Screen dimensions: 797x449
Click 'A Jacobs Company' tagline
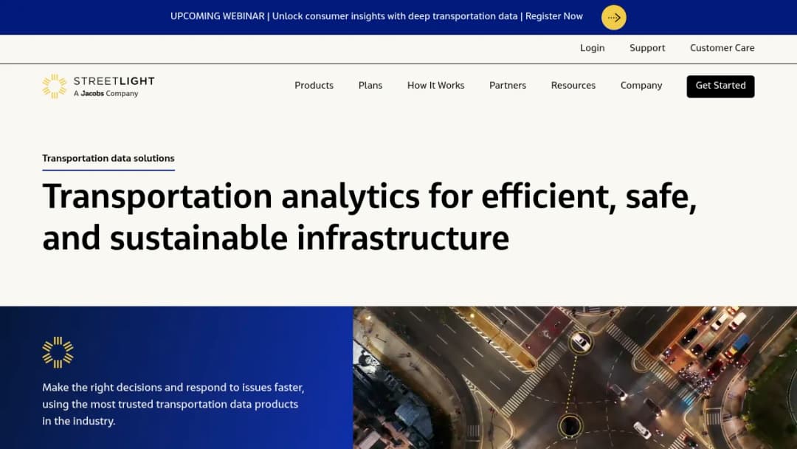click(106, 94)
